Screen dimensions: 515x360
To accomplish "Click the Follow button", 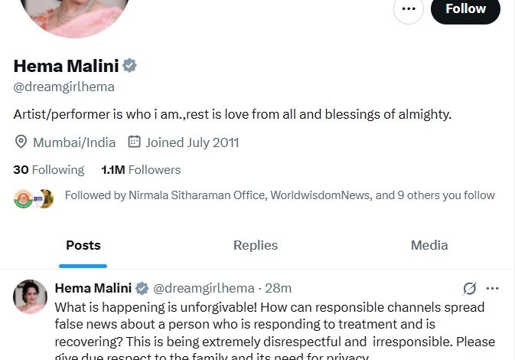I will tap(465, 9).
